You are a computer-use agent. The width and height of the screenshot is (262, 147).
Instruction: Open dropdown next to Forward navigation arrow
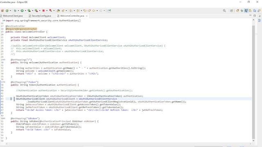point(104,11)
